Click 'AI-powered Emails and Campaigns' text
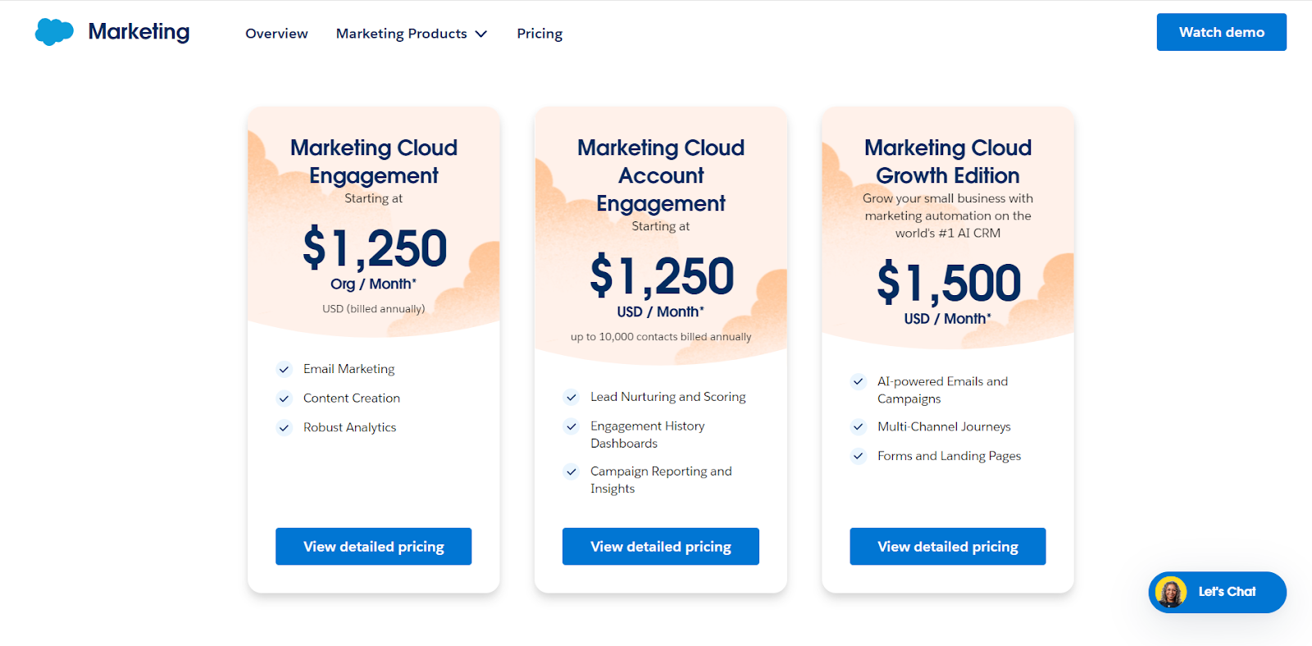 (943, 390)
